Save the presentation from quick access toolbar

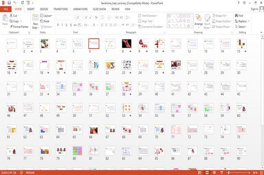coord(9,3)
